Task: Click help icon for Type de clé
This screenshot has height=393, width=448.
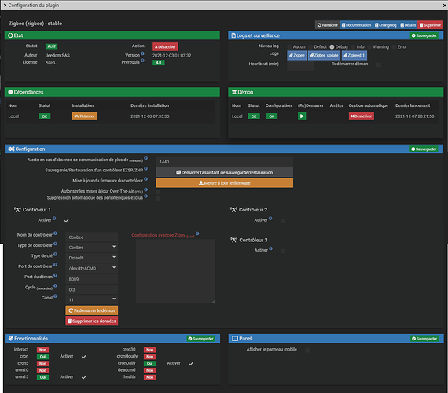Action: tap(55, 254)
